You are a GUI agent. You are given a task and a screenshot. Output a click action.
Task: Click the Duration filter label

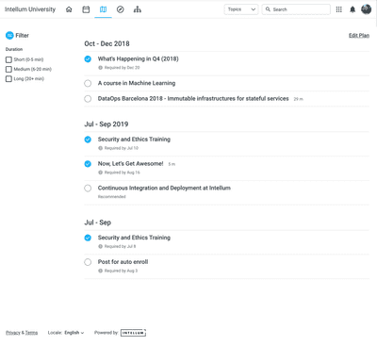[14, 49]
